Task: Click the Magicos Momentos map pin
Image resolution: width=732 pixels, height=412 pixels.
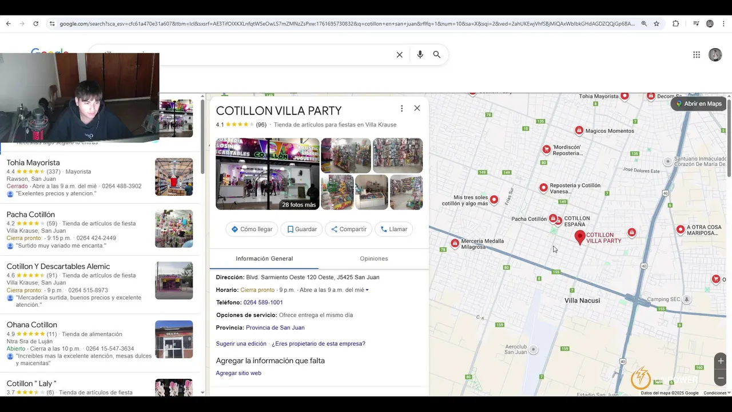Action: pos(579,130)
